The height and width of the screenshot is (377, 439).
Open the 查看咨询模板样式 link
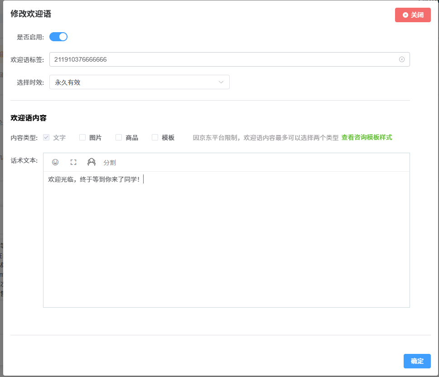click(367, 137)
